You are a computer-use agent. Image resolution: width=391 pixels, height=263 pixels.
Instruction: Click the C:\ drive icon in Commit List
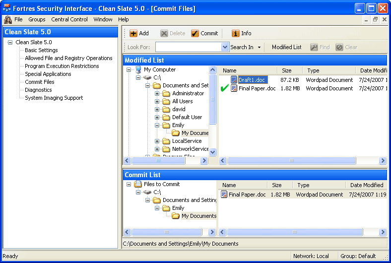pyautogui.click(x=147, y=192)
